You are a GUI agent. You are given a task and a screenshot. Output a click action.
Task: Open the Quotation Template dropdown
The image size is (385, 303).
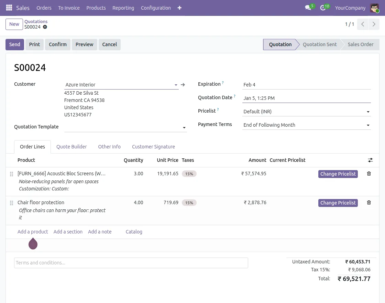[184, 127]
